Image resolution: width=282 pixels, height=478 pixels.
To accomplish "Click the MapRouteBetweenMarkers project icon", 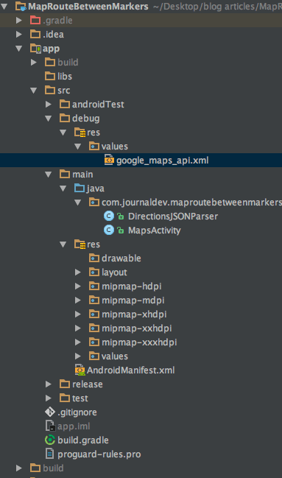I will (21, 6).
